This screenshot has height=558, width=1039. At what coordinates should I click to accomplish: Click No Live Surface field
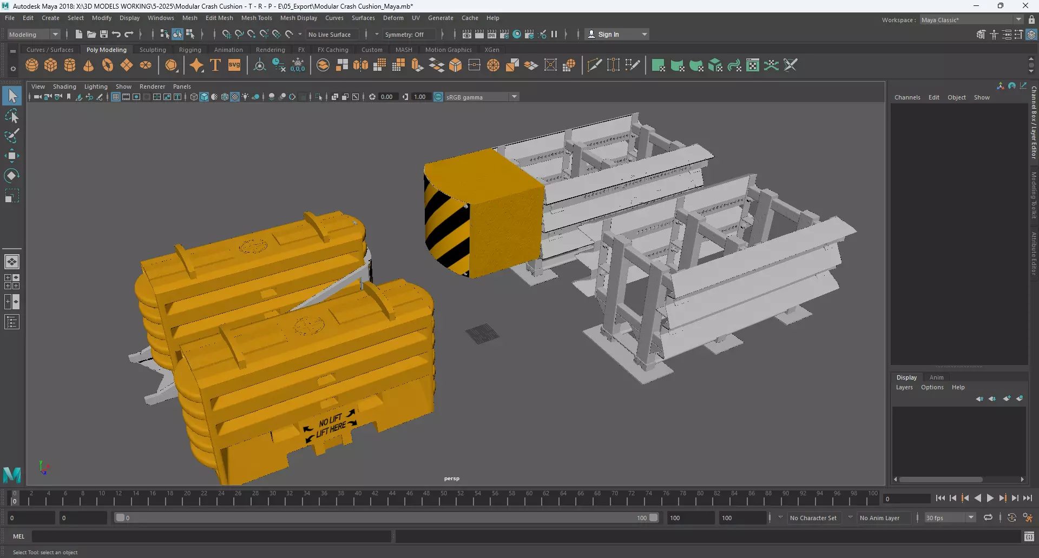pyautogui.click(x=332, y=34)
